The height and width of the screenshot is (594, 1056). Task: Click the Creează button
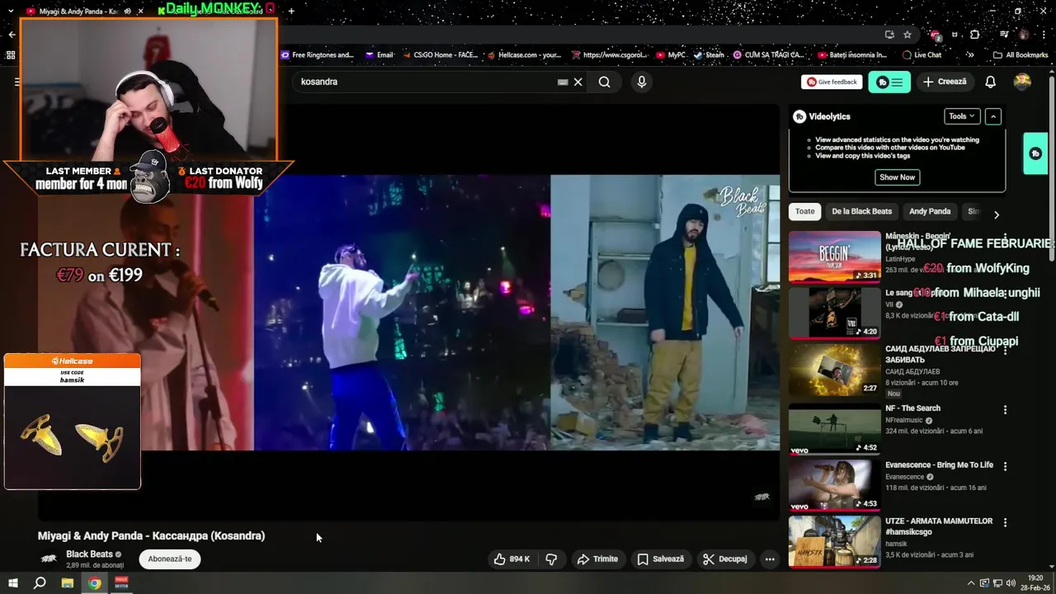(x=945, y=82)
